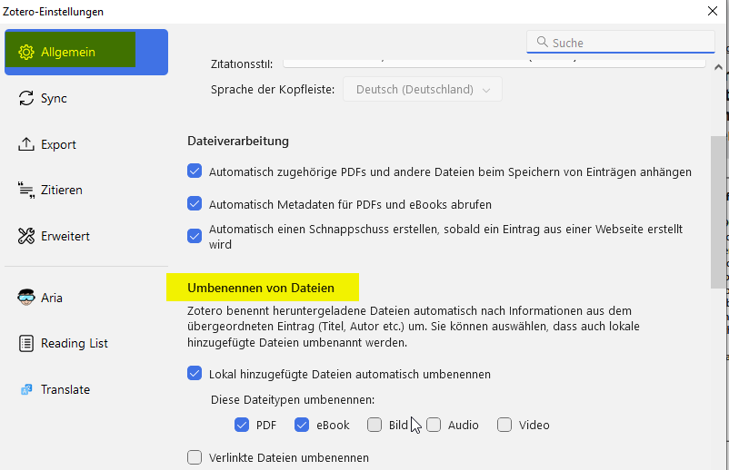
Task: Uncheck the eBook file type checkbox
Action: pyautogui.click(x=302, y=425)
